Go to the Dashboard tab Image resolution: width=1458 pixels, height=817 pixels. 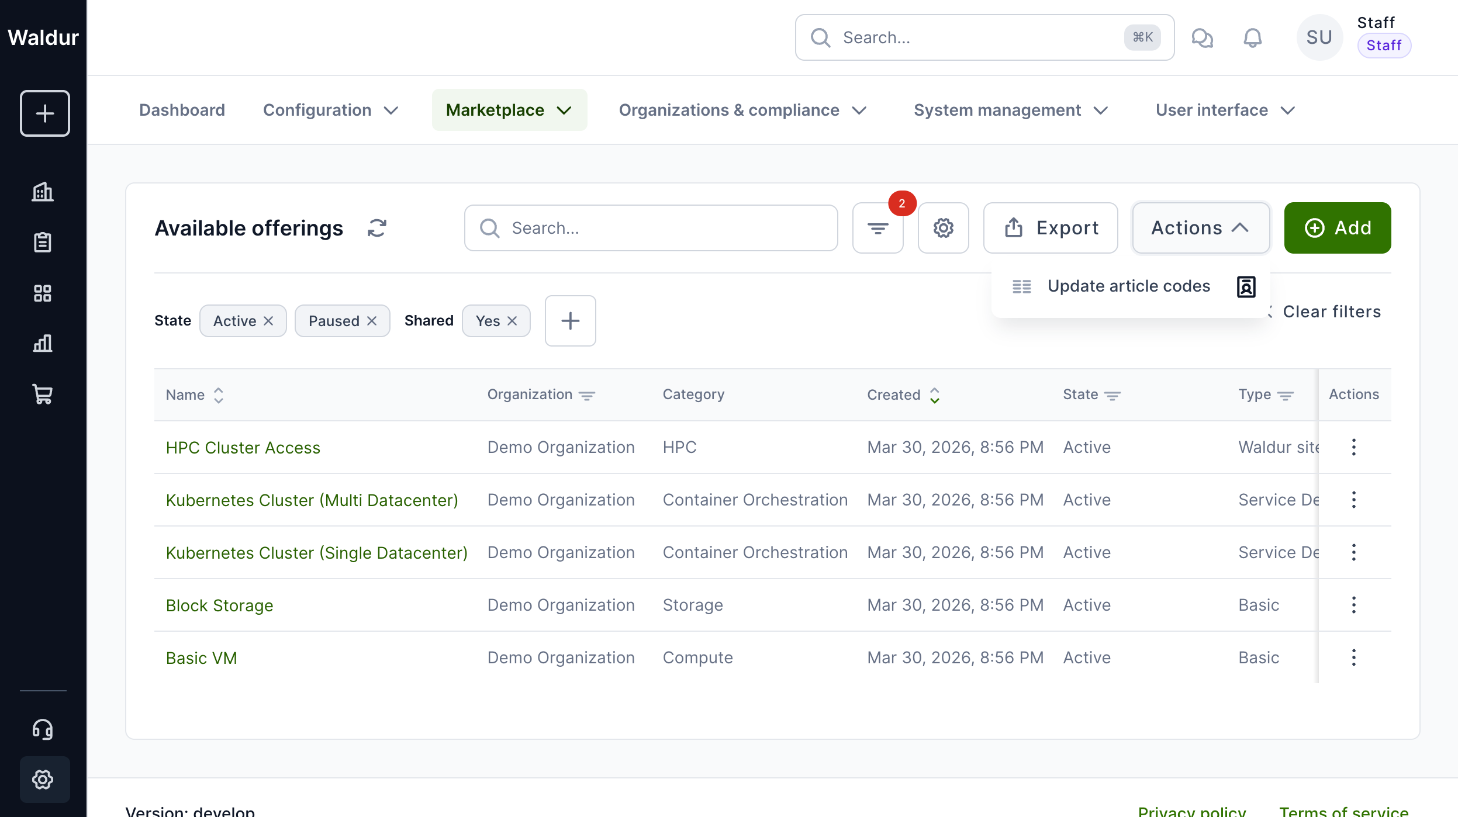tap(182, 110)
